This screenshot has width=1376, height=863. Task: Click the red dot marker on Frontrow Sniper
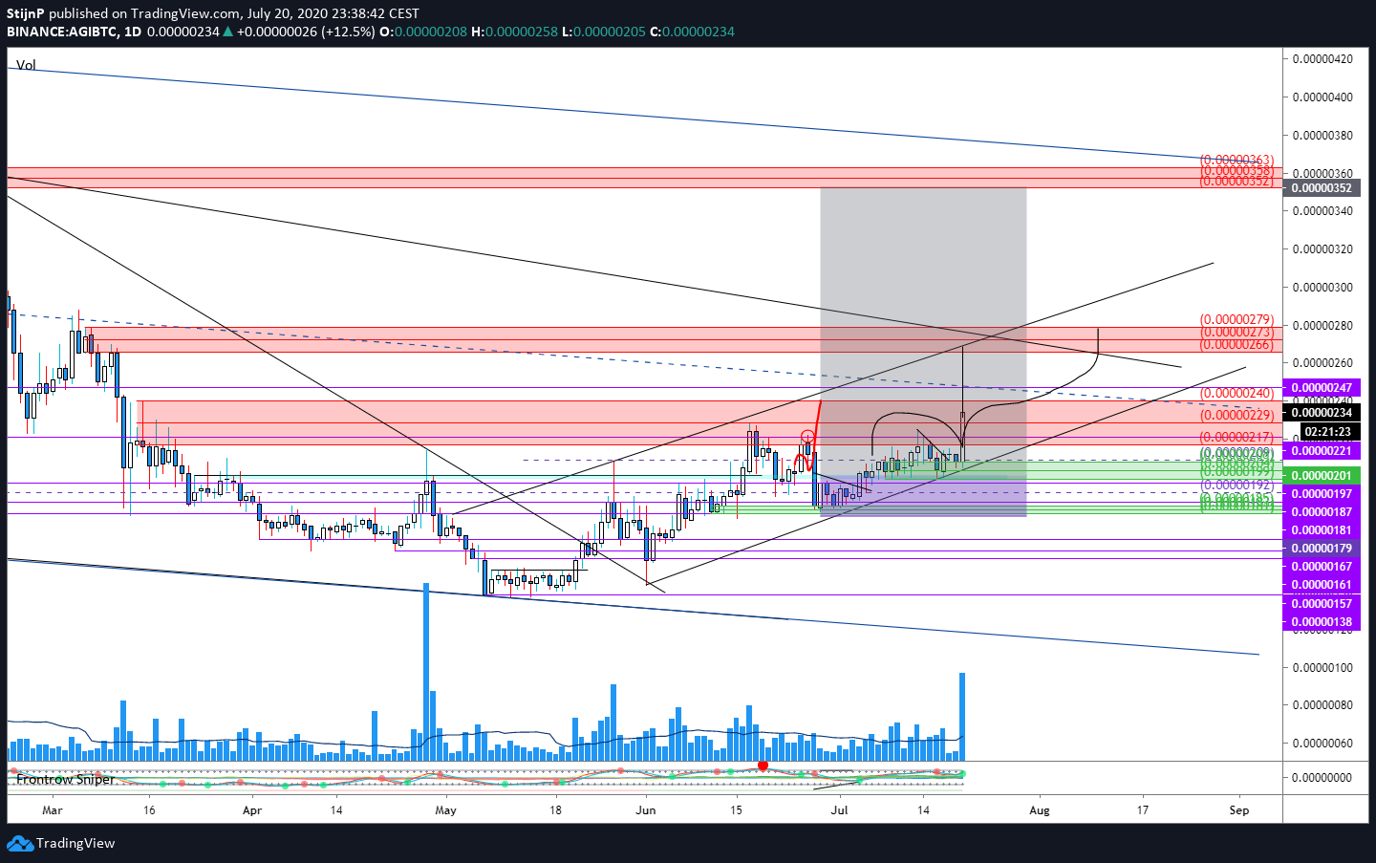click(763, 766)
